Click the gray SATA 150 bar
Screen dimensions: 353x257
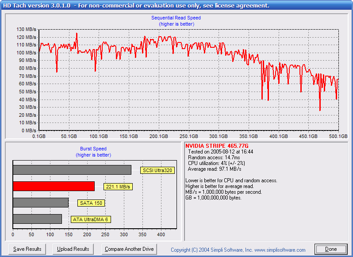click(x=40, y=203)
